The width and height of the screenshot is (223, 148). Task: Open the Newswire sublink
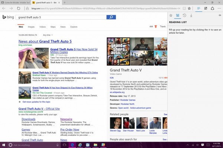pyautogui.click(x=66, y=119)
